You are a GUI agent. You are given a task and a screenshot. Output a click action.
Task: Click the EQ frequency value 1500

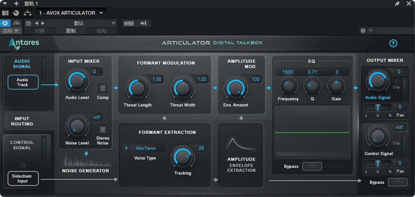[288, 72]
